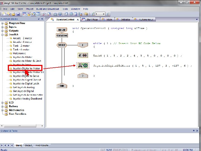Close the Output & Tasks panel
Screen dimensions: 201x151
197,131
